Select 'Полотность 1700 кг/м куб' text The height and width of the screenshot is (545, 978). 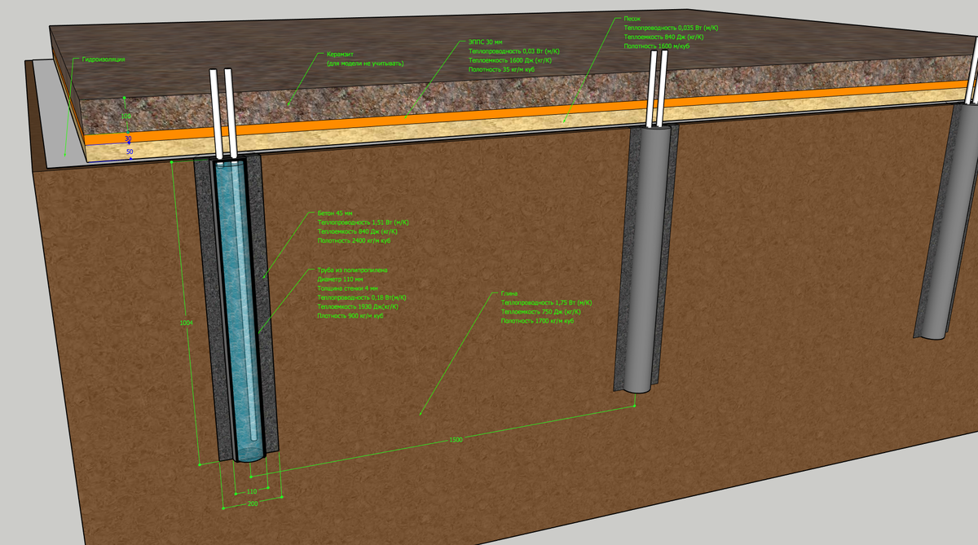(x=538, y=321)
